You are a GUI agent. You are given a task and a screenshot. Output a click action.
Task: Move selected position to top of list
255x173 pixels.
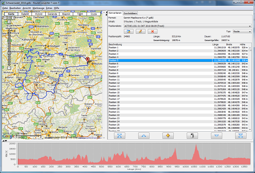point(120,136)
